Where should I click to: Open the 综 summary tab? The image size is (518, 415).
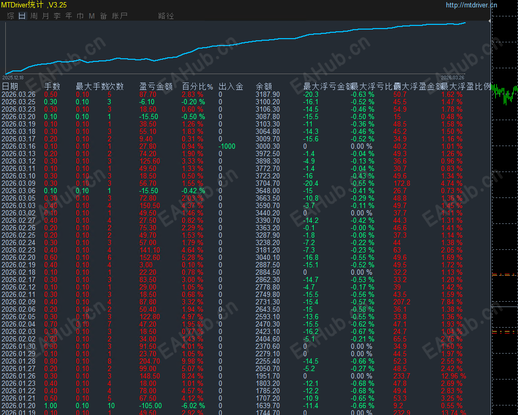[11, 16]
